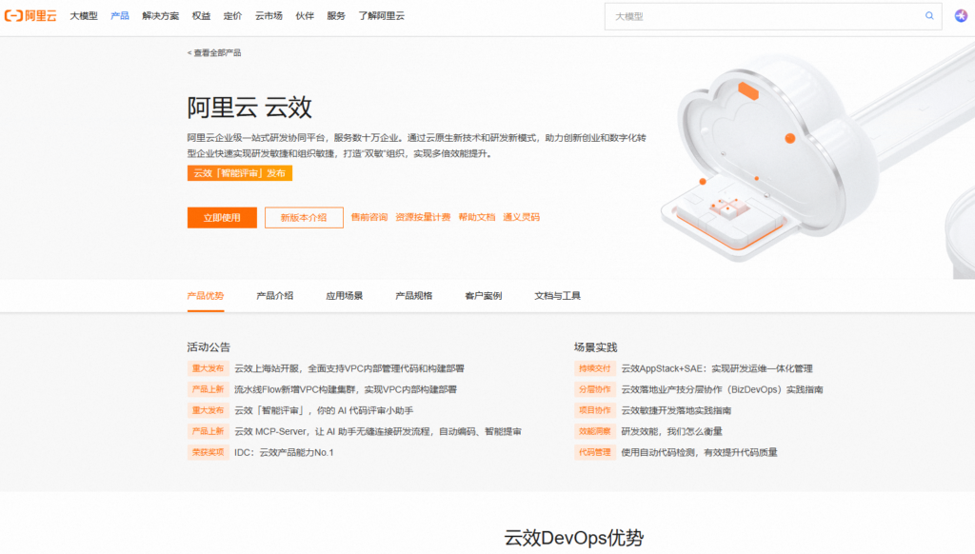This screenshot has height=554, width=975.
Task: Open 使用自动代码检测 article
Action: coord(699,453)
